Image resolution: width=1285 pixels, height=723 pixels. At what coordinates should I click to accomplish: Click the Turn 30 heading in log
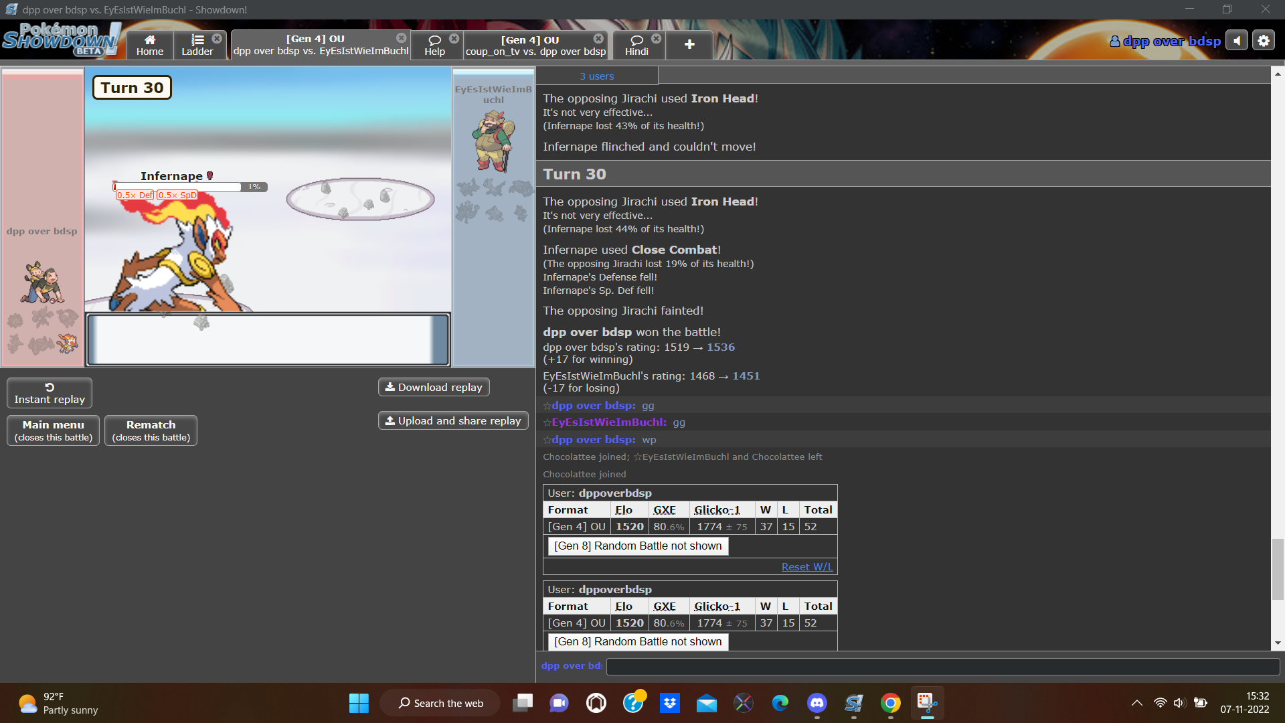(x=574, y=174)
